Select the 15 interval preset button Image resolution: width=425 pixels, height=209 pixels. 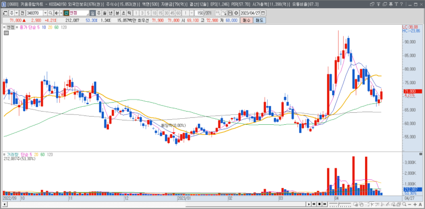tap(160, 13)
